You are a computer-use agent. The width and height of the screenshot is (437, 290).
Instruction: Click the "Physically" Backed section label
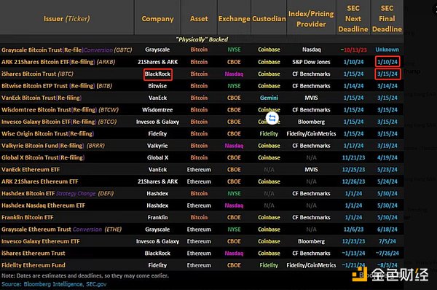click(x=202, y=39)
